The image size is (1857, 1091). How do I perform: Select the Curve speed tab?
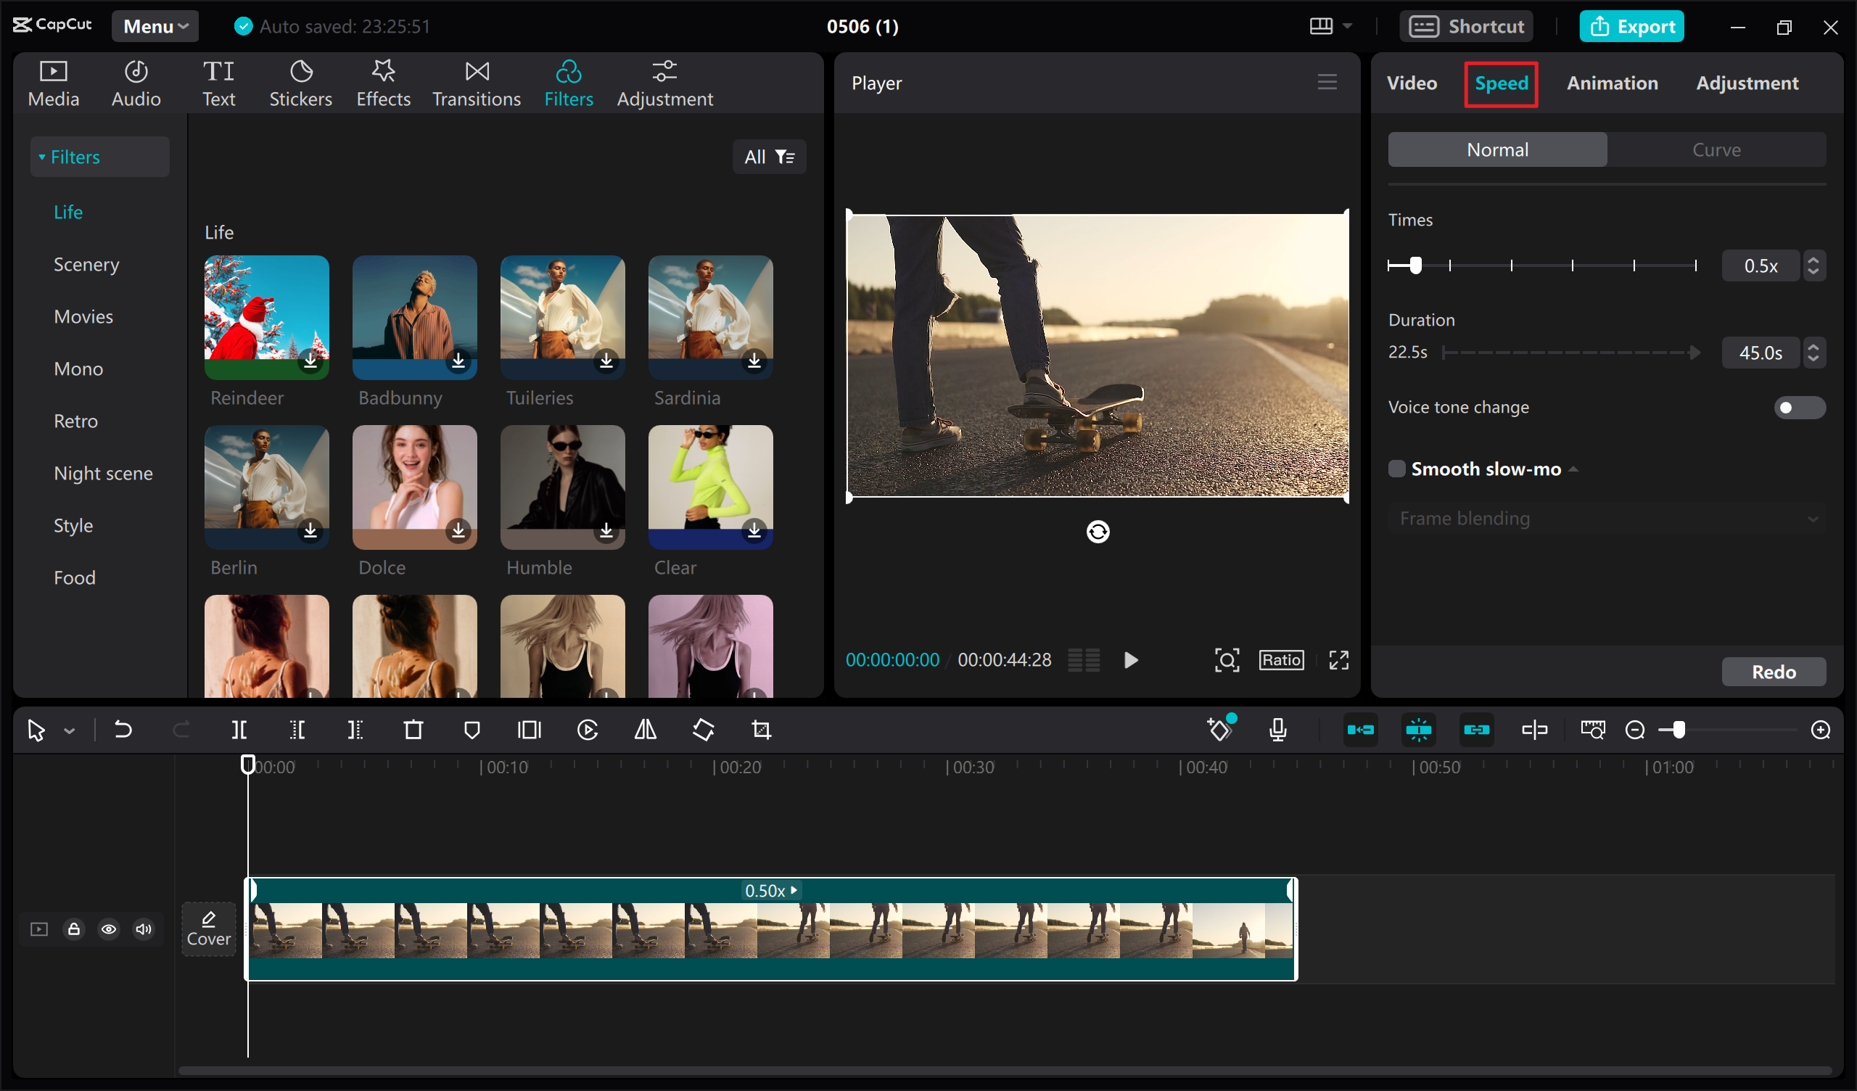pos(1716,149)
